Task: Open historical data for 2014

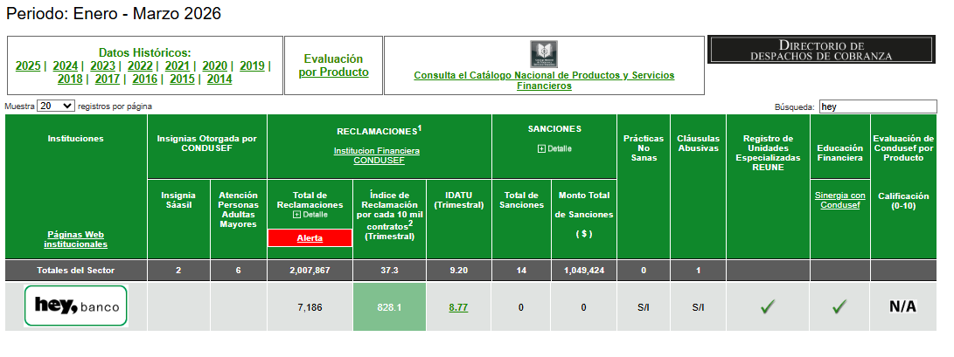Action: (x=219, y=79)
